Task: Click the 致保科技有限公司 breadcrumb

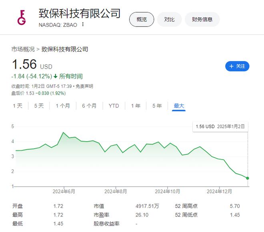Action: click(x=65, y=49)
